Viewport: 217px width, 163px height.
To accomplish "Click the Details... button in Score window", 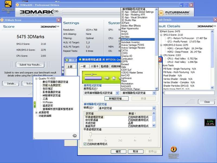I will tap(12, 84).
